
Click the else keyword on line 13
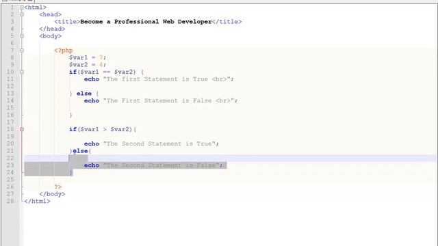84,94
